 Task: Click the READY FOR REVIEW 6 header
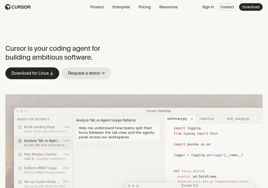coord(33,119)
